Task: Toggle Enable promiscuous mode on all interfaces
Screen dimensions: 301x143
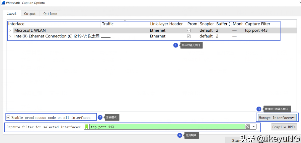Action: tap(8, 118)
